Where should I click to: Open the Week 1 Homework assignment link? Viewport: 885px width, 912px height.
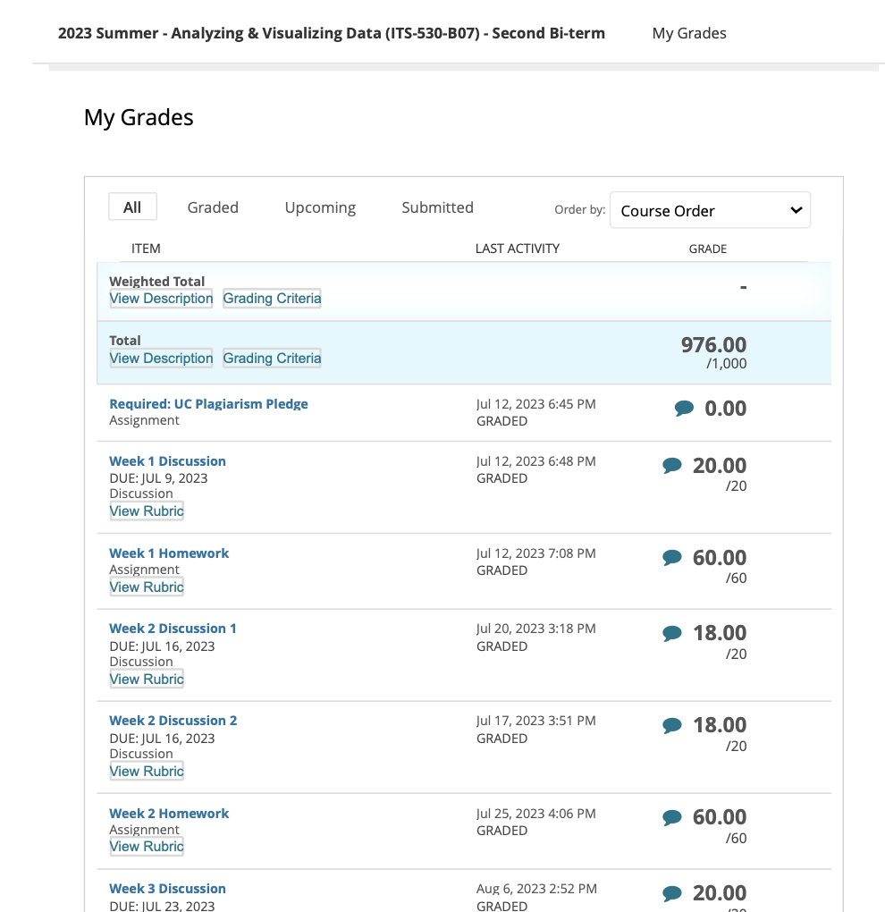[x=169, y=553]
